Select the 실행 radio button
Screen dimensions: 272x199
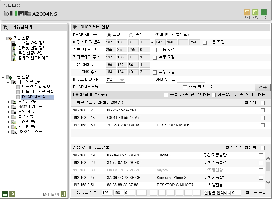point(109,35)
